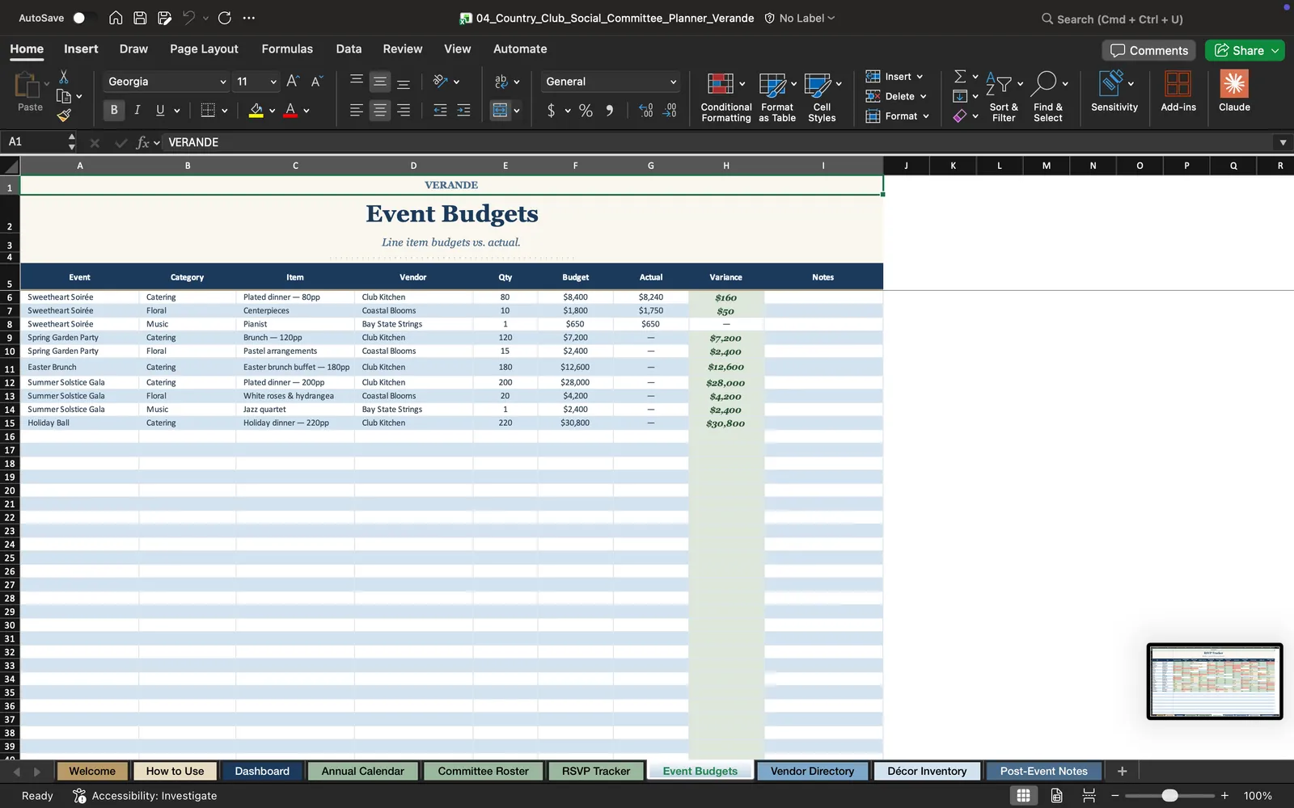Click the Name Box showing A1

pyautogui.click(x=39, y=142)
